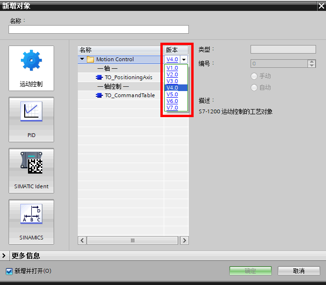
Task: Click the Motion Control folder icon
Action: pyautogui.click(x=90, y=59)
